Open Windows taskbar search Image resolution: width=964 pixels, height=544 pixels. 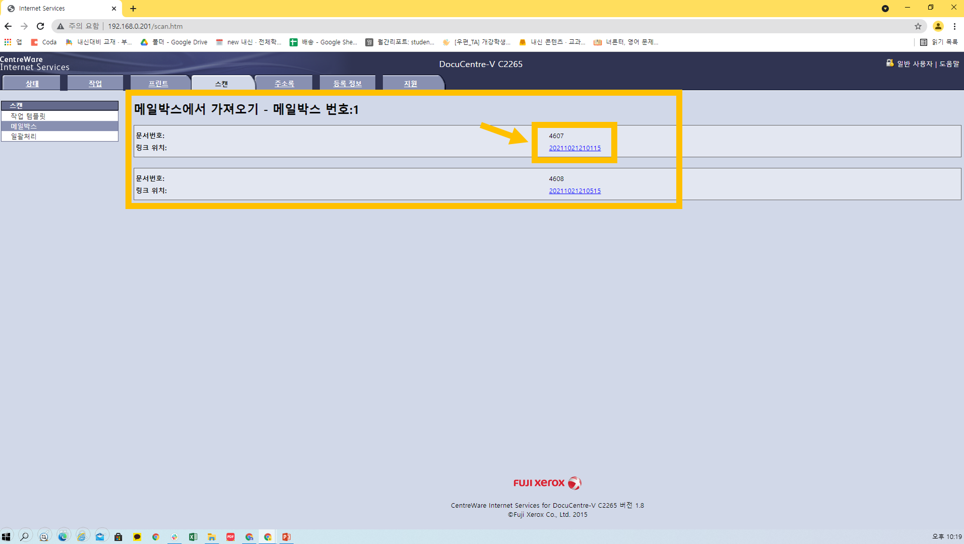(24, 536)
